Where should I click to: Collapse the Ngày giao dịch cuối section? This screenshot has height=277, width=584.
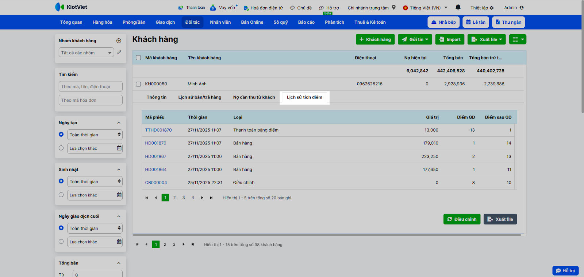(119, 216)
